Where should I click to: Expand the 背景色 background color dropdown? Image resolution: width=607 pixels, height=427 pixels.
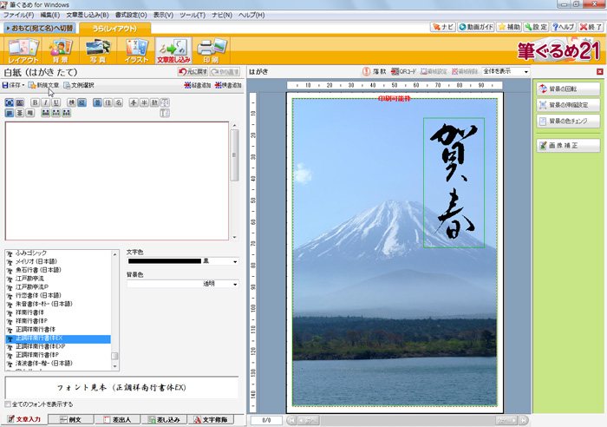point(234,284)
